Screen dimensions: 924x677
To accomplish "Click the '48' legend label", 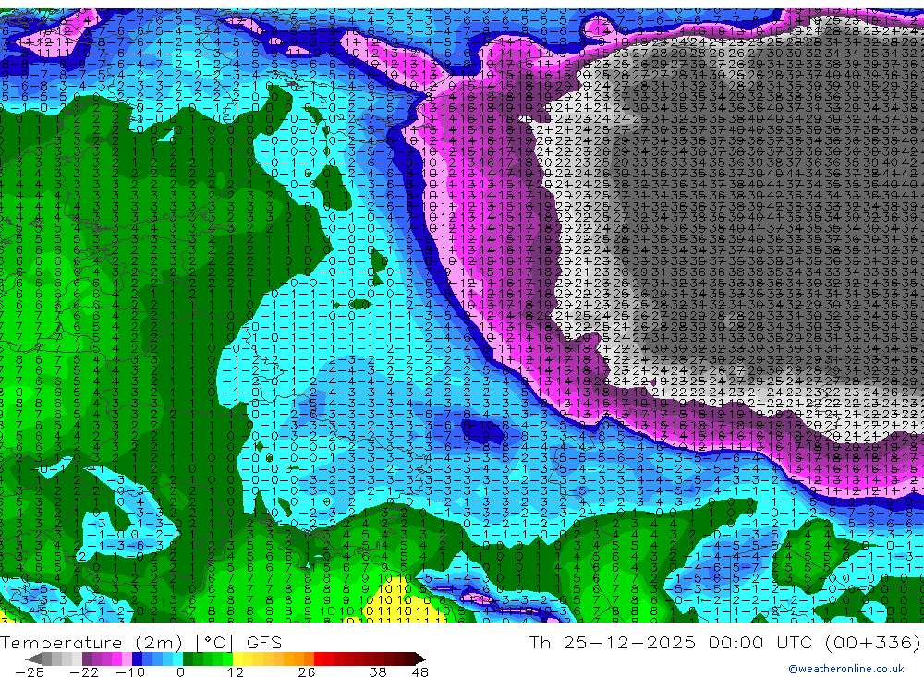I will [420, 672].
